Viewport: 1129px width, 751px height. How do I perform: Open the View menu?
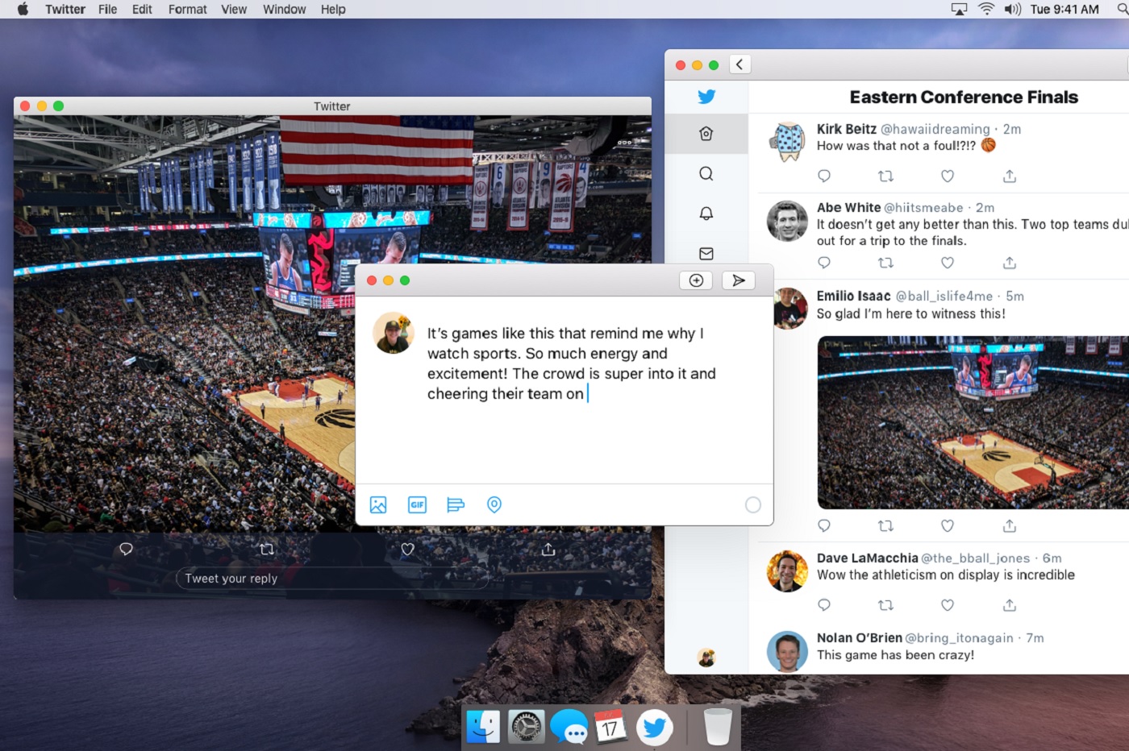click(x=234, y=9)
